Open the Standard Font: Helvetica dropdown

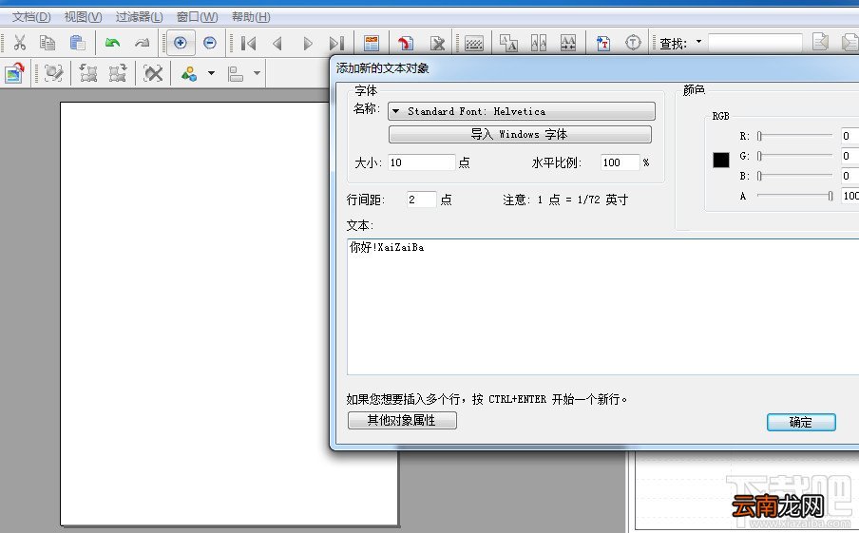(522, 111)
